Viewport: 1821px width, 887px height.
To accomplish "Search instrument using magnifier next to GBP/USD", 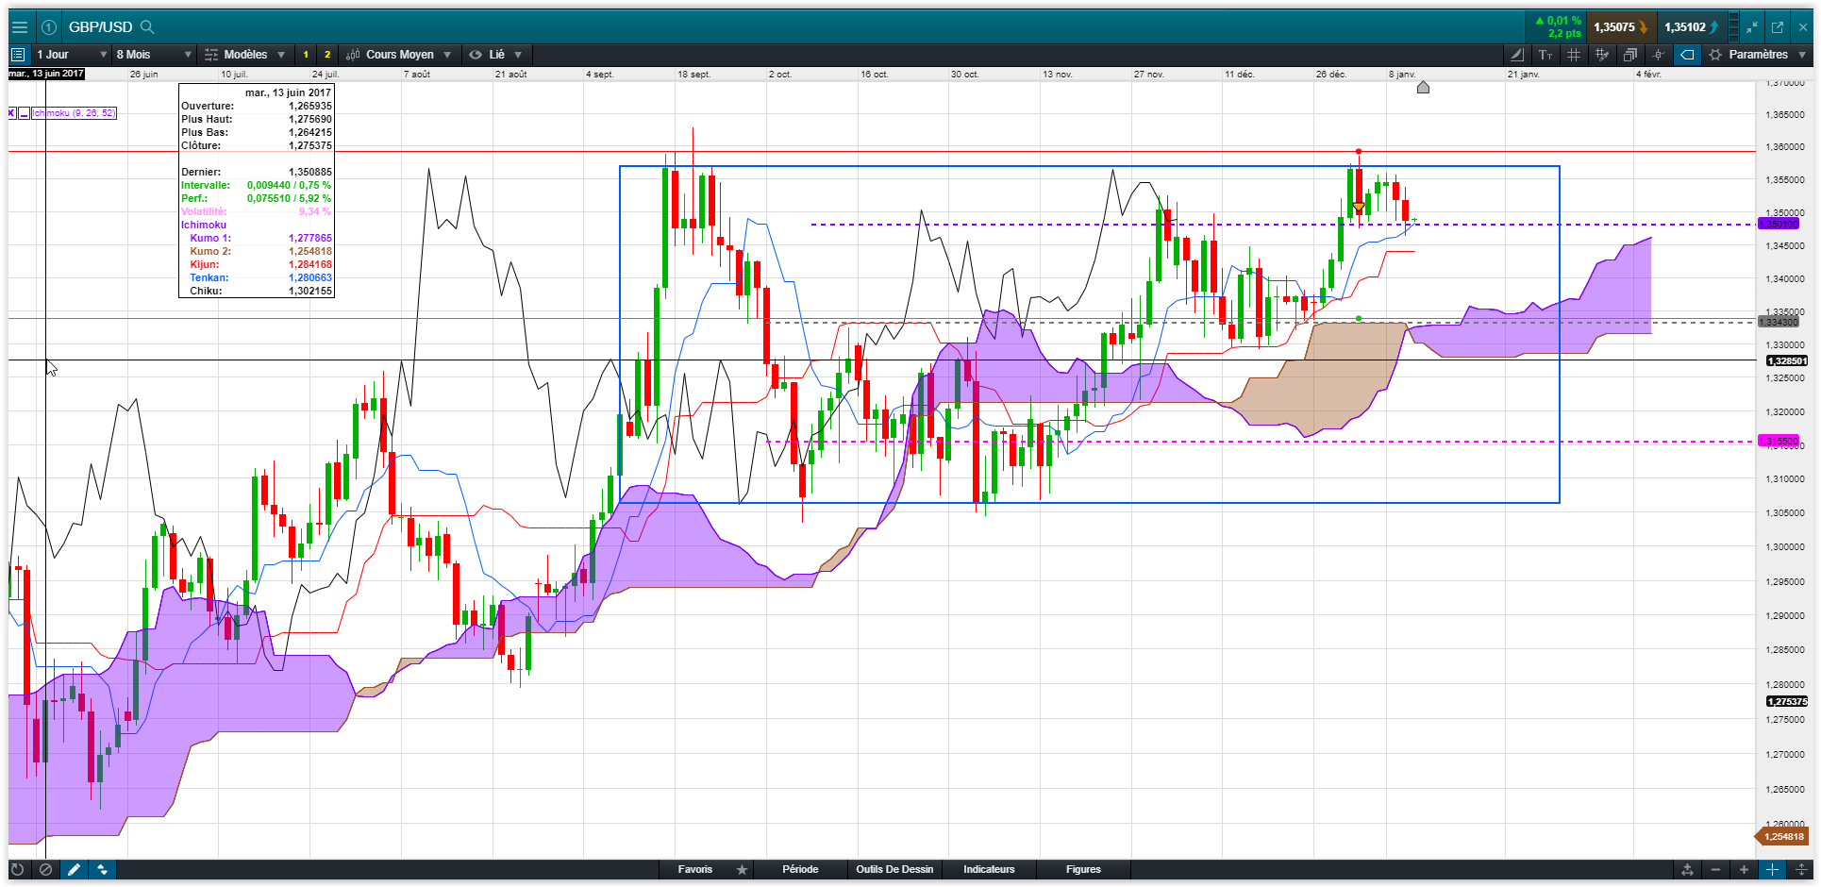I will (147, 27).
